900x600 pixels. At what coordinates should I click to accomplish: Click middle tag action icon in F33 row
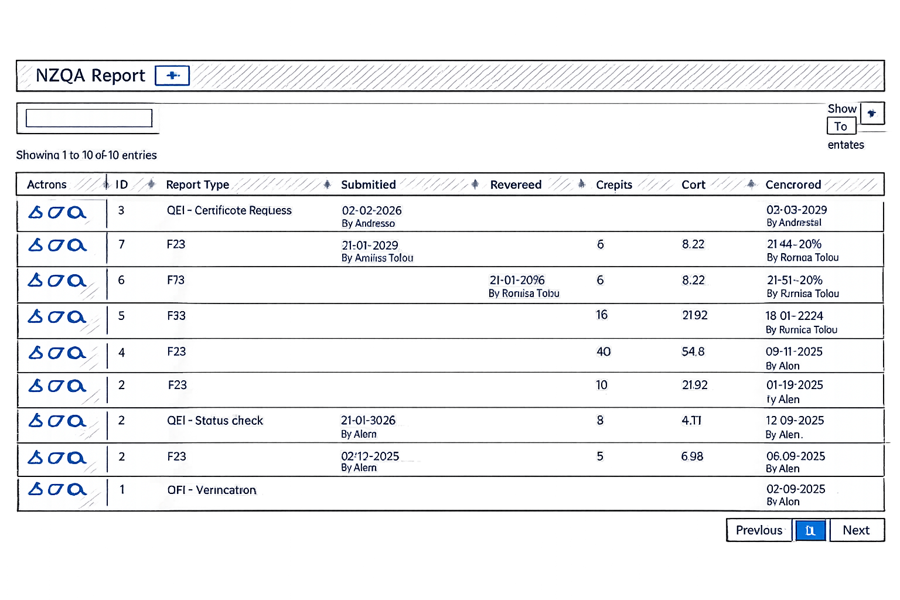[56, 316]
